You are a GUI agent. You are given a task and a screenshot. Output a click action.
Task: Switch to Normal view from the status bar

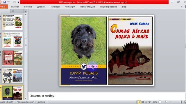[x=139, y=102]
